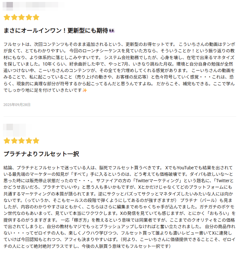Click the second review's body text starting 結論、プラチナ
This screenshot has height=253, width=245.
pos(120,207)
